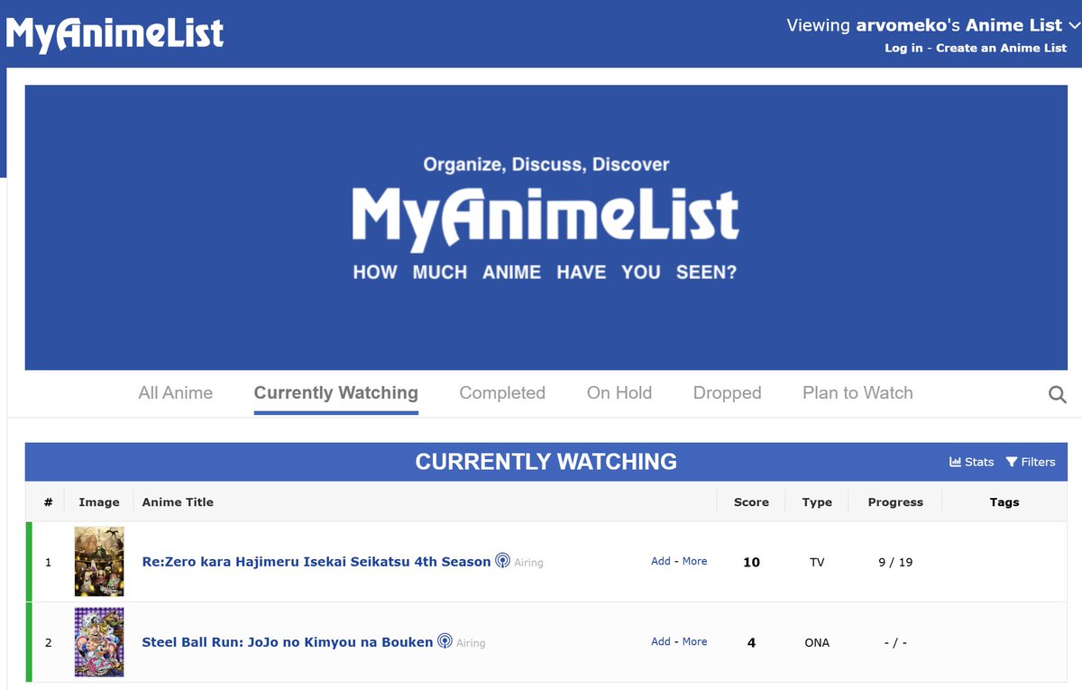Screen dimensions: 1082x690
Task: Click the Re:Zero cover thumbnail
Action: tap(99, 561)
